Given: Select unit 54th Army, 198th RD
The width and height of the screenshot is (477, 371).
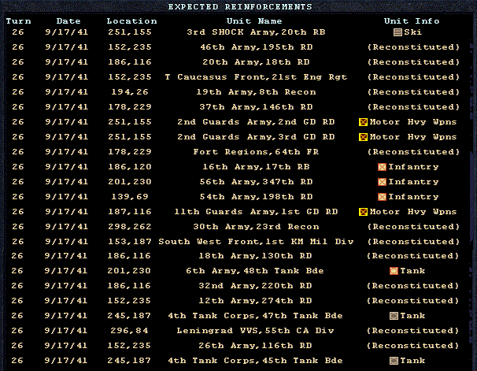Looking at the screenshot, I should click(256, 197).
